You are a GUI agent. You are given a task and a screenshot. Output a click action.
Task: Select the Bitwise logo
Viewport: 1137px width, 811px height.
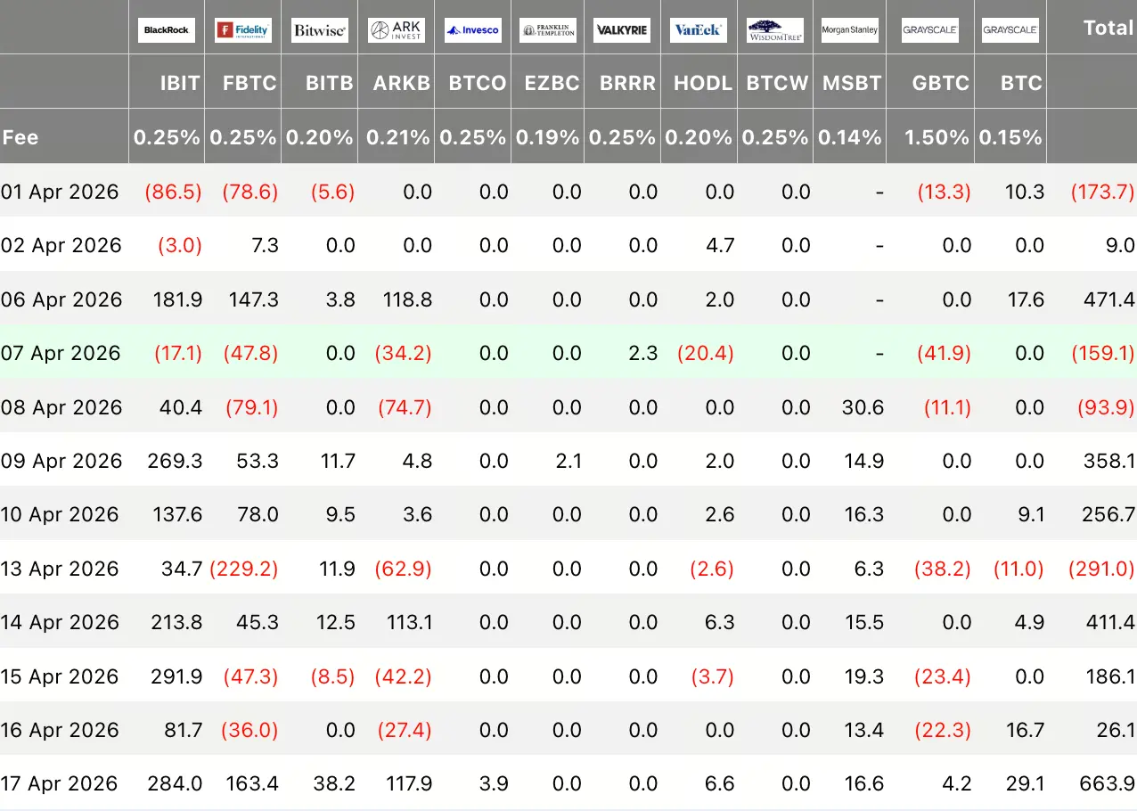pyautogui.click(x=319, y=30)
